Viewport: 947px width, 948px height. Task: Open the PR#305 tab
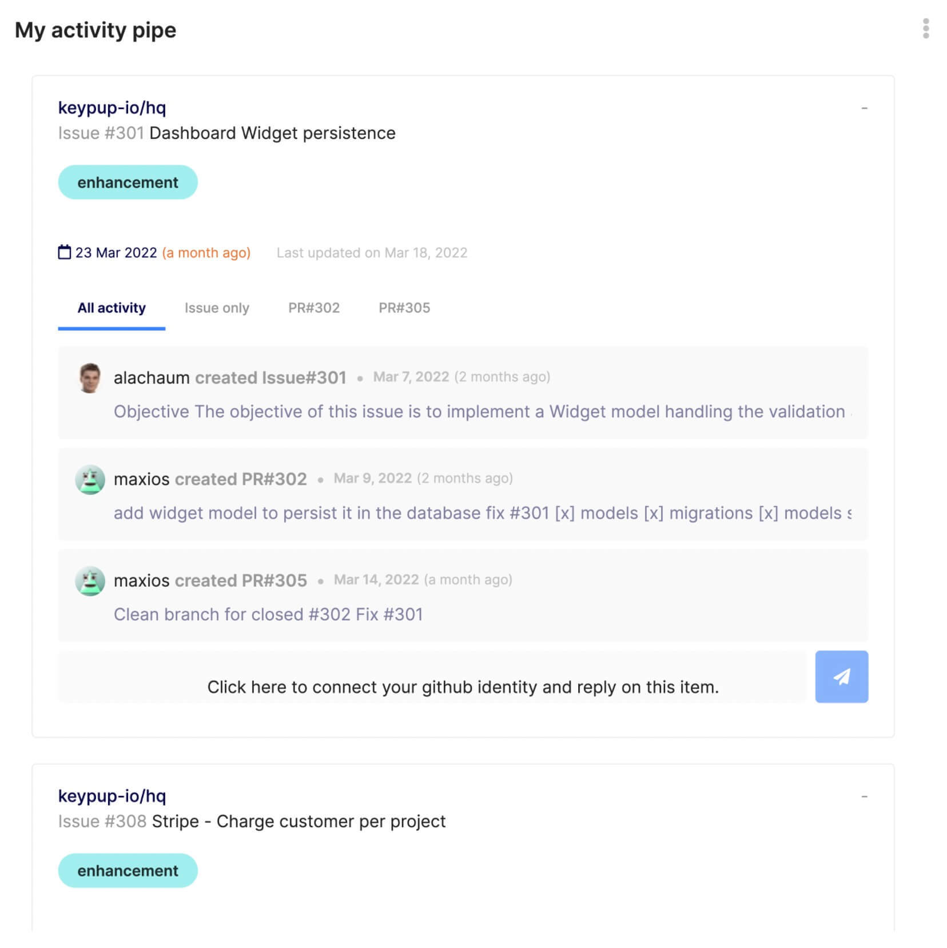404,308
